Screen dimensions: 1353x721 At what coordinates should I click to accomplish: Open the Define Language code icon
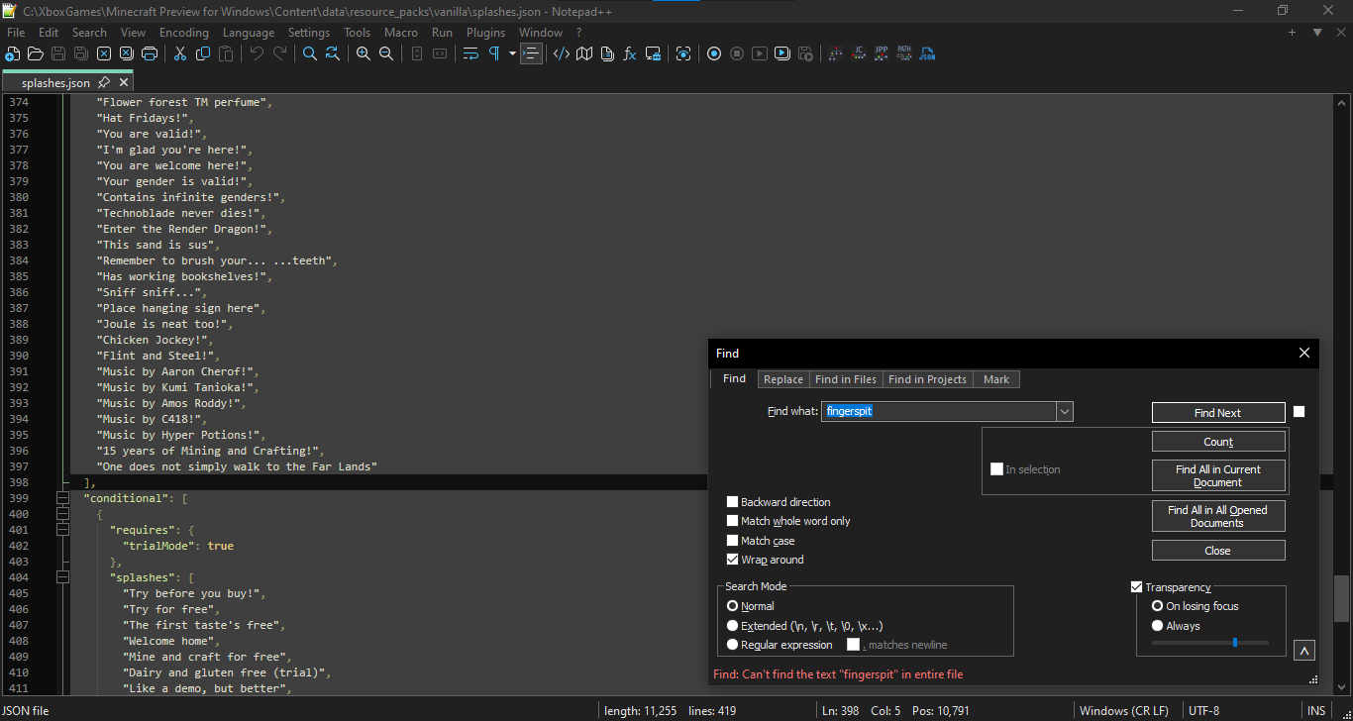[x=561, y=53]
